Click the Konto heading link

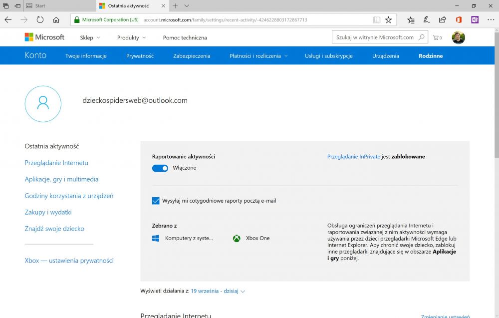pos(35,55)
